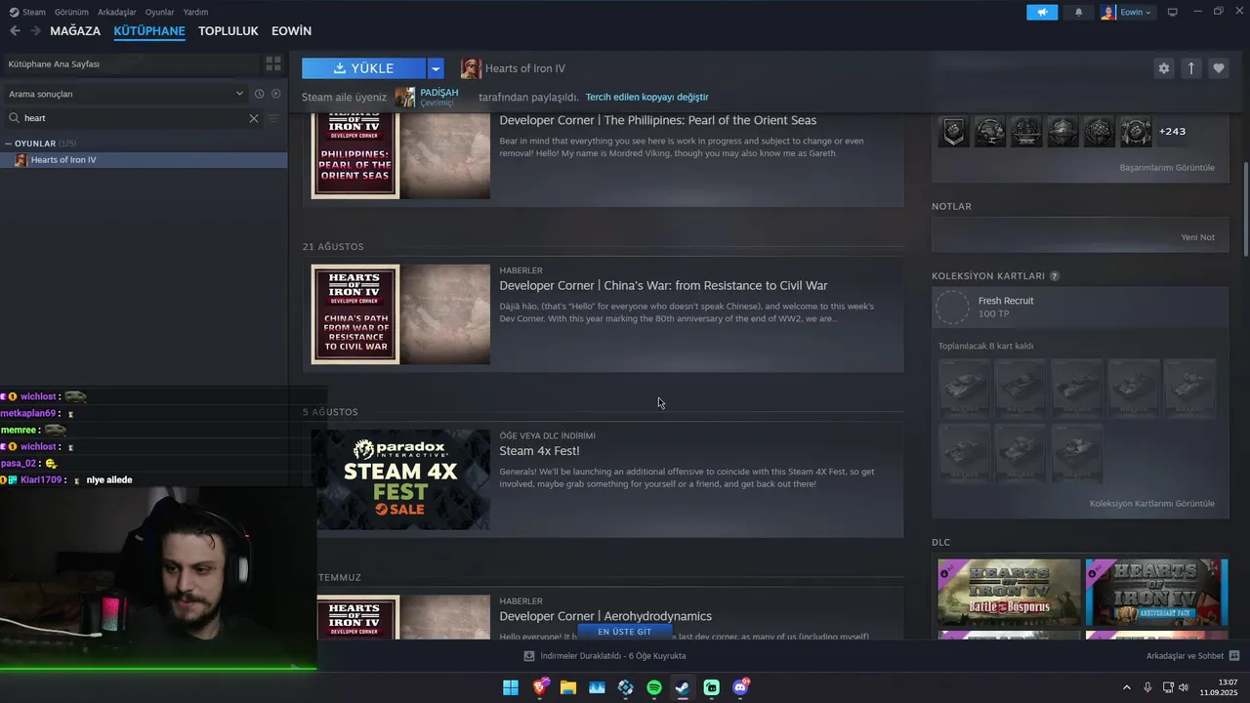Open the notifications bell
The height and width of the screenshot is (703, 1250).
[1078, 12]
